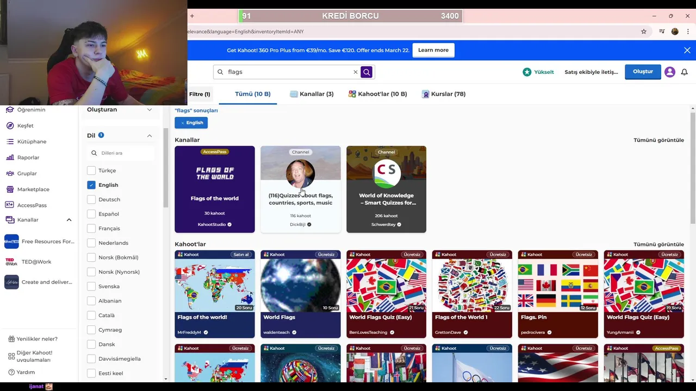Open Raporlar chart icon in sidebar
This screenshot has height=391, width=696.
pos(23,157)
